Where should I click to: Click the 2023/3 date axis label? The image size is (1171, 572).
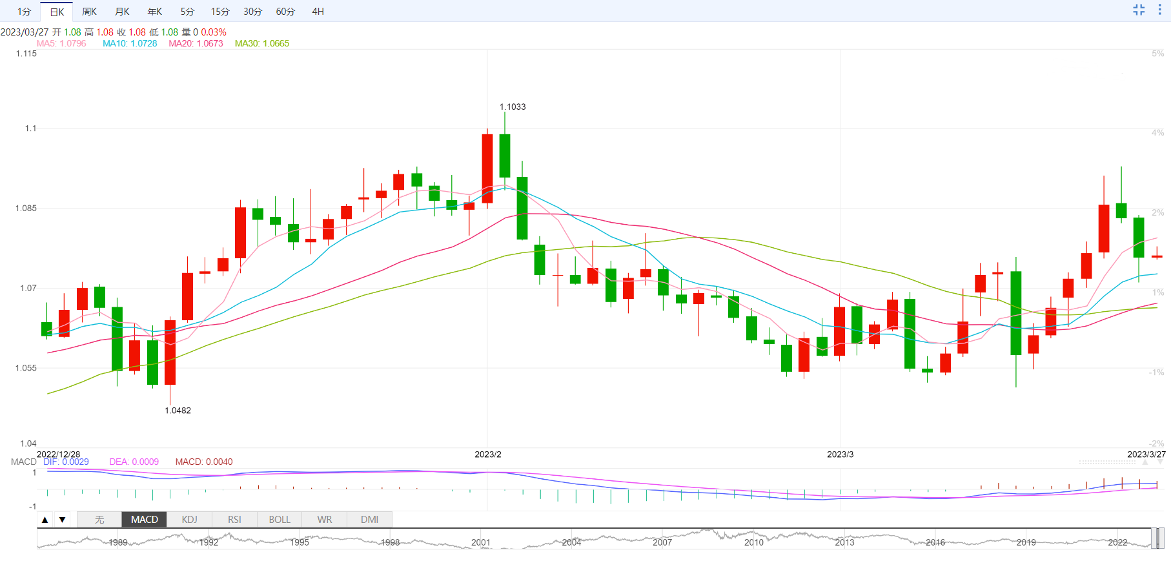[840, 455]
